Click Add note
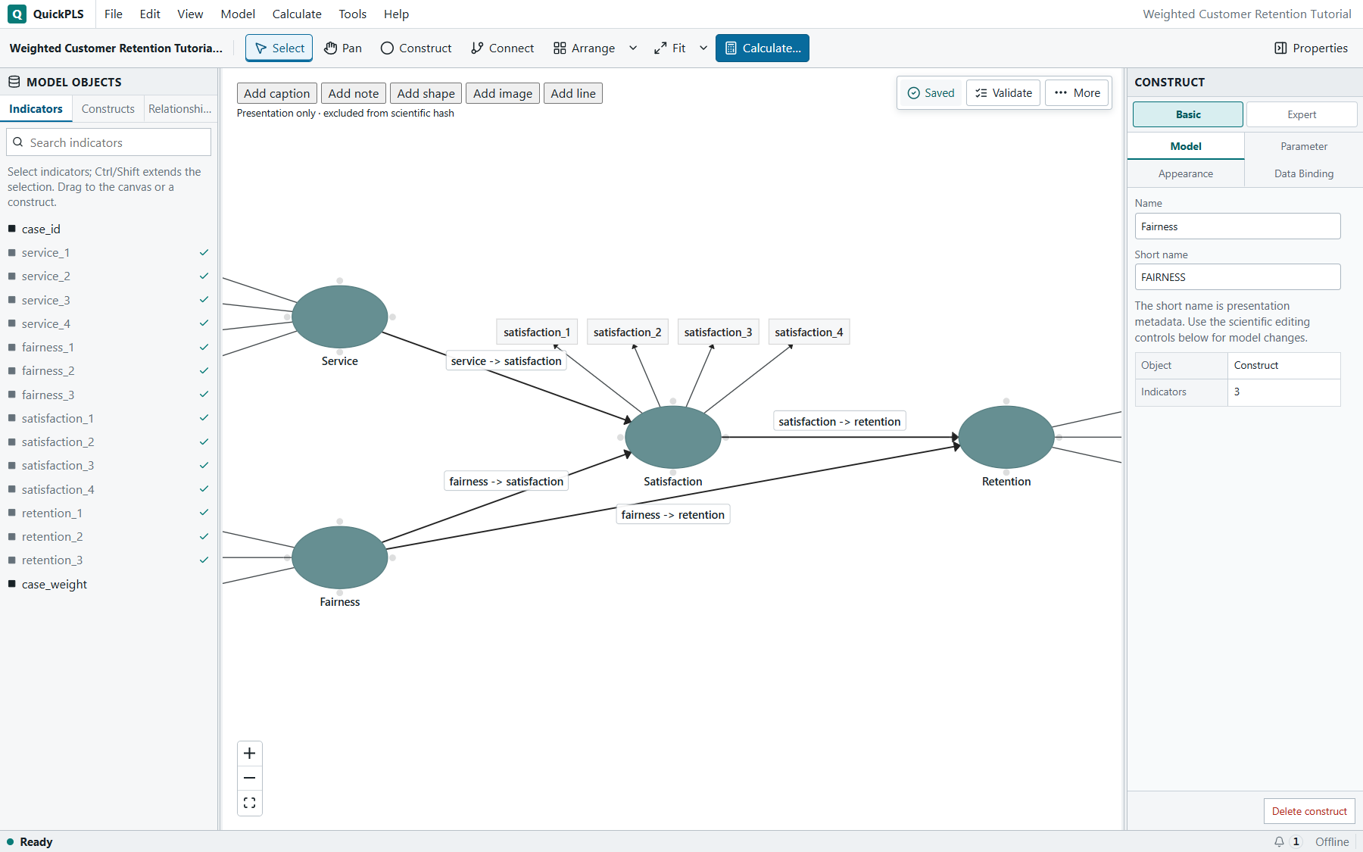Screen dimensions: 1363x852 click(354, 93)
